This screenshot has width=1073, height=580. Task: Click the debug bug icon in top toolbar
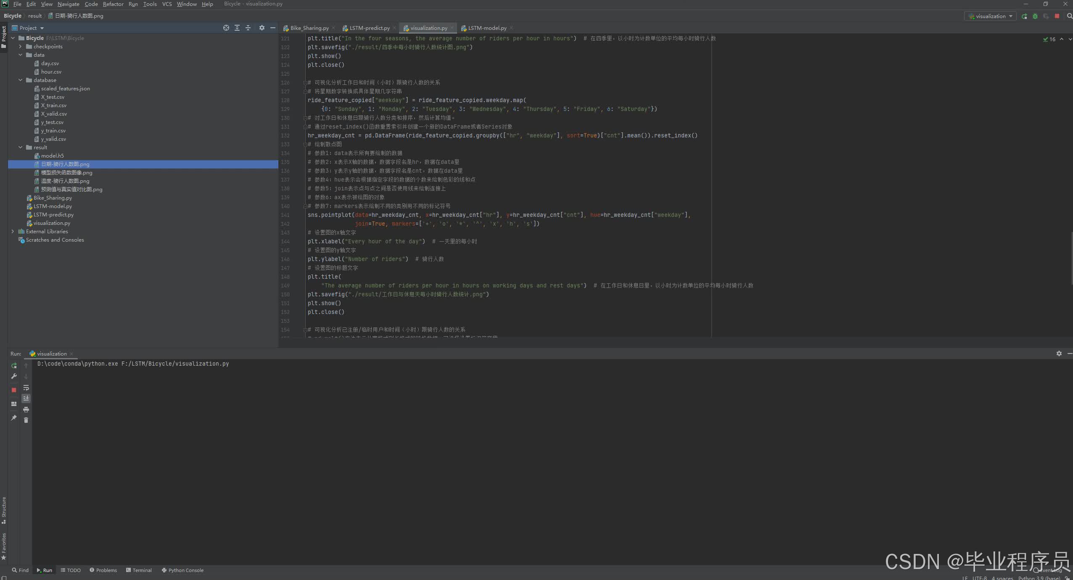click(1035, 16)
